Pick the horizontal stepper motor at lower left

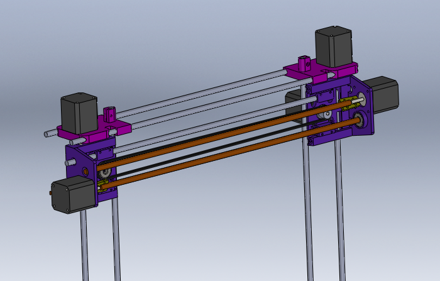pos(74,194)
